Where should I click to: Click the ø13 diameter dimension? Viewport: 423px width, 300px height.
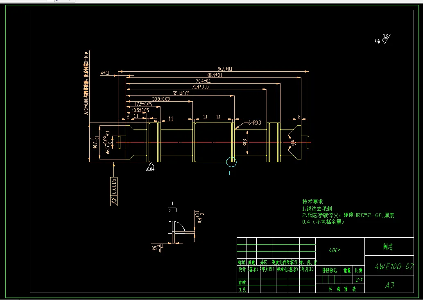click(x=245, y=142)
